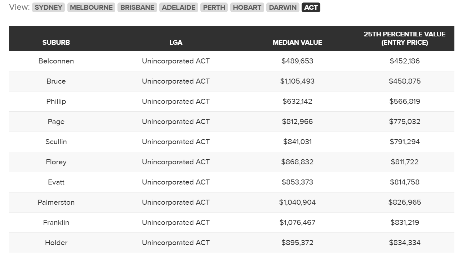Click the LGA column header
This screenshot has width=458, height=262.
point(176,43)
